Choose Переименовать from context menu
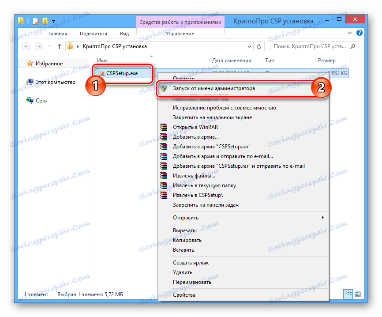Screen dimensions: 382x317 [243, 282]
